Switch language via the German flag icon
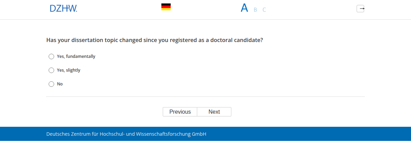Screen dimensions: 411x144 [166, 7]
